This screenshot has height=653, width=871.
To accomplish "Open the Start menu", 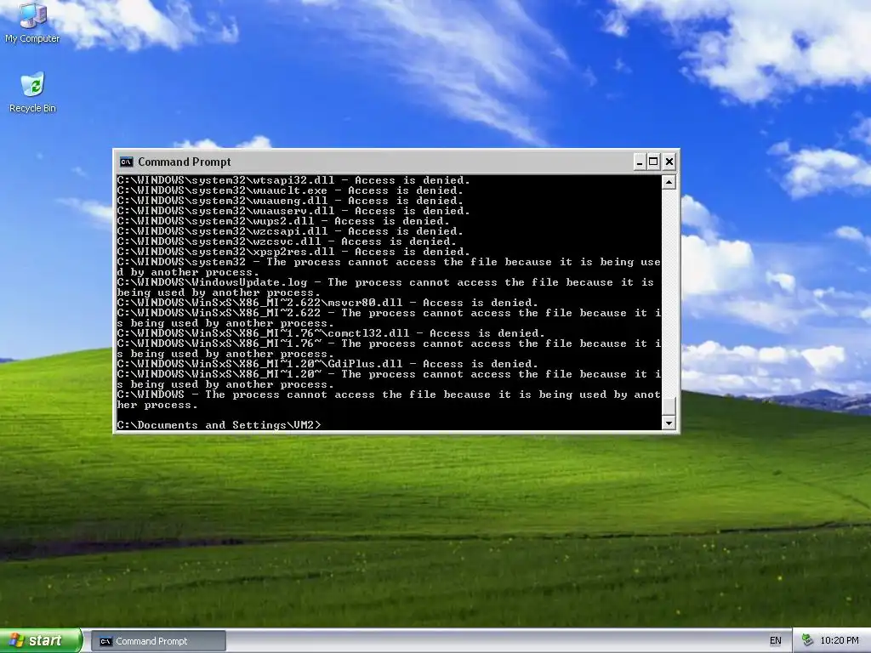I will (x=41, y=641).
